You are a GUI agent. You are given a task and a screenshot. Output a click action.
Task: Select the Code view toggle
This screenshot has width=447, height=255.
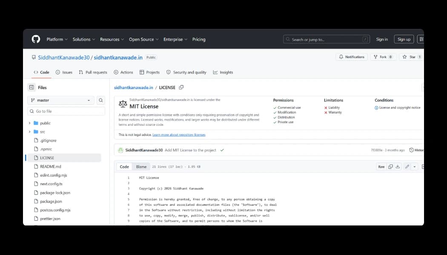coord(124,167)
